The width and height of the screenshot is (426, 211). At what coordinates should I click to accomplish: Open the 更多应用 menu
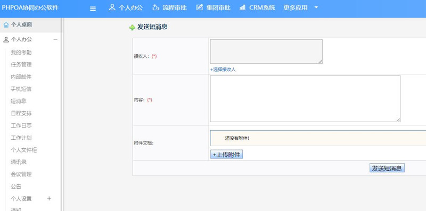tap(296, 7)
